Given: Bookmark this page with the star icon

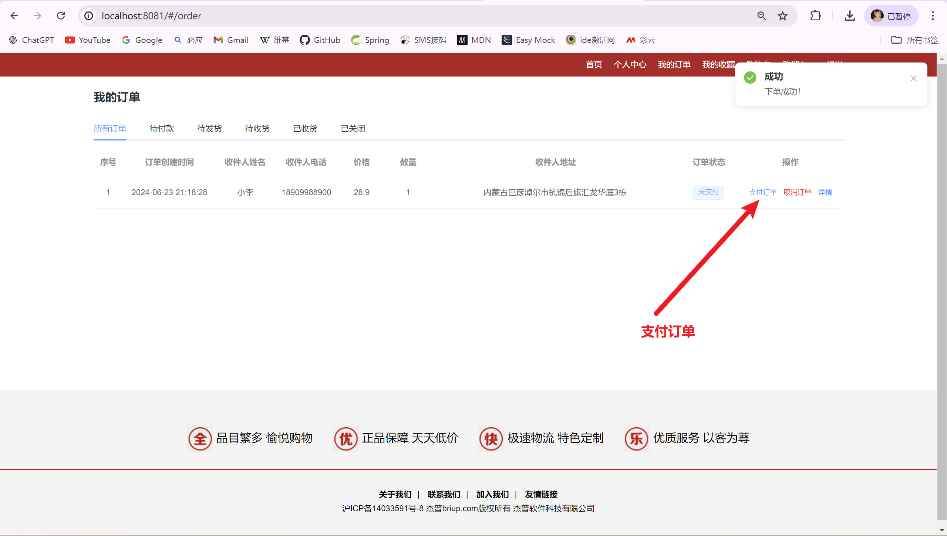Looking at the screenshot, I should (783, 16).
